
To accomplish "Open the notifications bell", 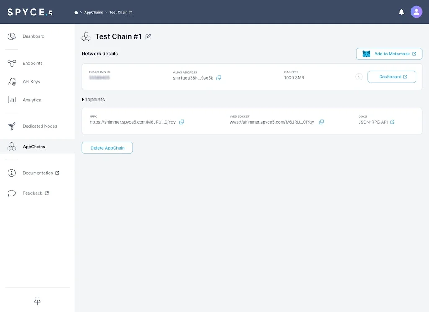I will click(401, 12).
